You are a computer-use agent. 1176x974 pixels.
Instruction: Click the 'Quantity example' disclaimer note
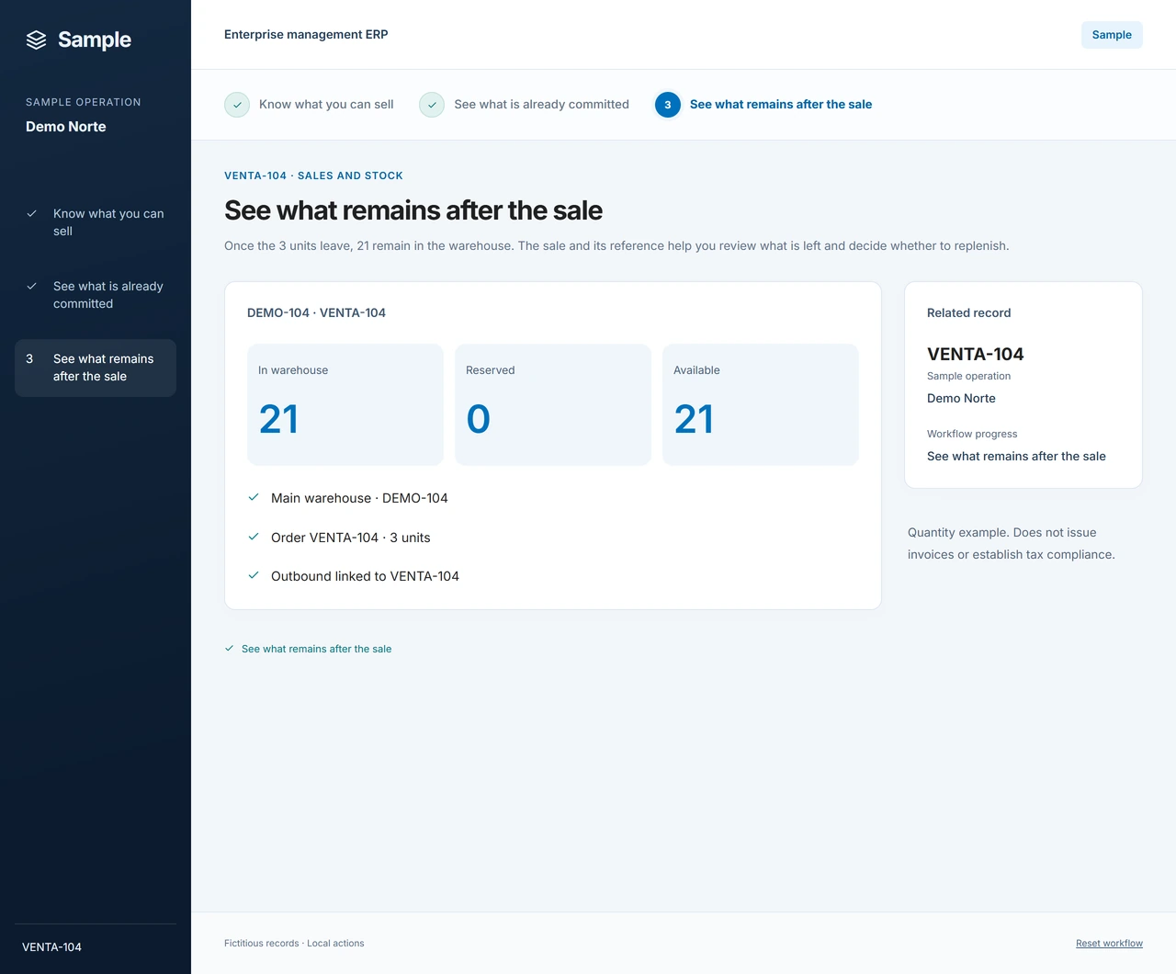pyautogui.click(x=1012, y=543)
